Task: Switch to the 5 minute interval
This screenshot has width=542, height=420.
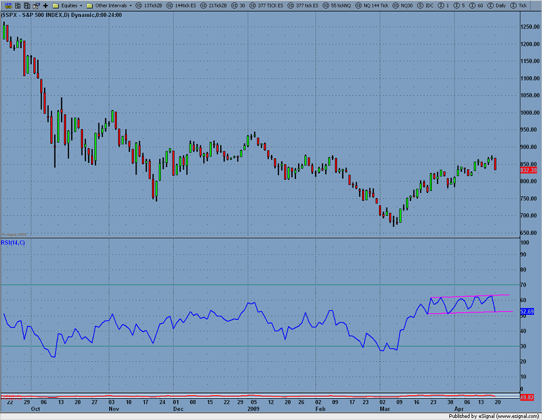Action: tap(459, 5)
